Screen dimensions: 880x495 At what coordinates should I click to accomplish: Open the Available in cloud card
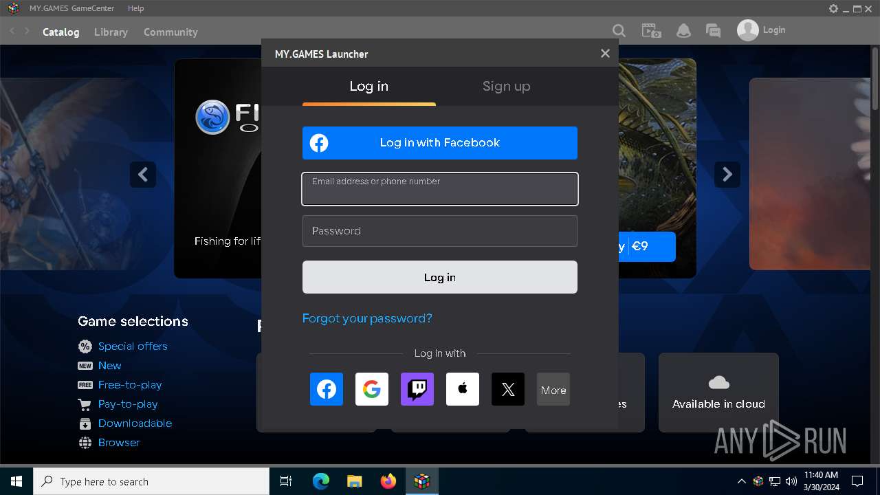tap(718, 393)
